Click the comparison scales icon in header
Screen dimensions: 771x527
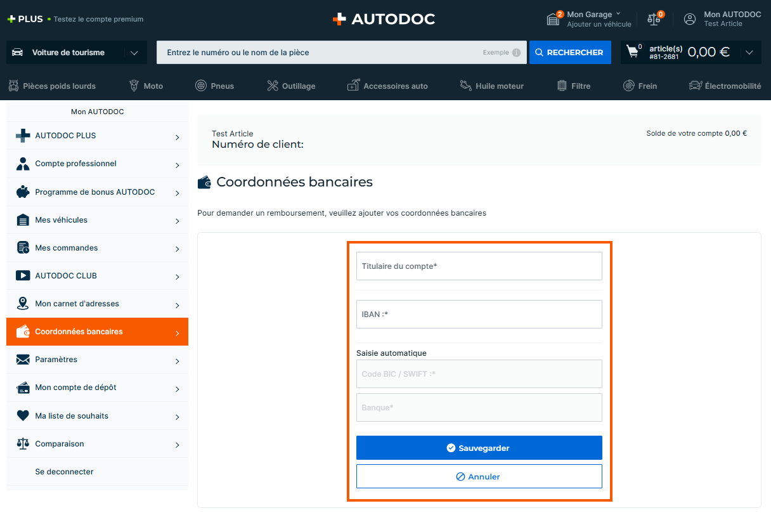pyautogui.click(x=654, y=19)
